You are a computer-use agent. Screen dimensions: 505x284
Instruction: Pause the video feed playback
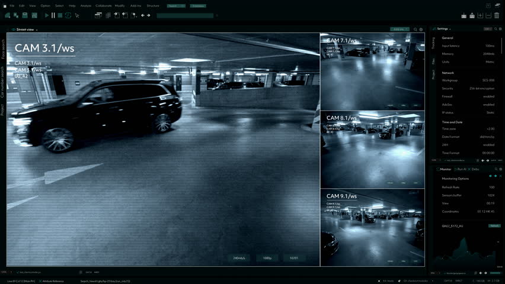pyautogui.click(x=53, y=15)
